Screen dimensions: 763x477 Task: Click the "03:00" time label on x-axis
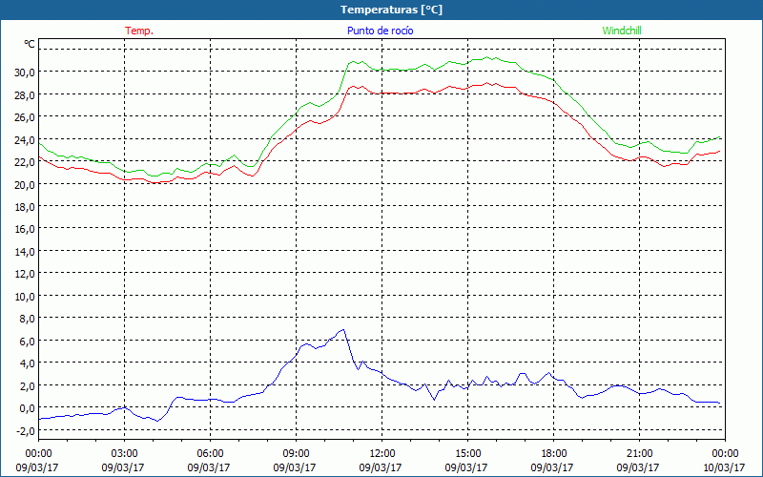[x=124, y=454]
